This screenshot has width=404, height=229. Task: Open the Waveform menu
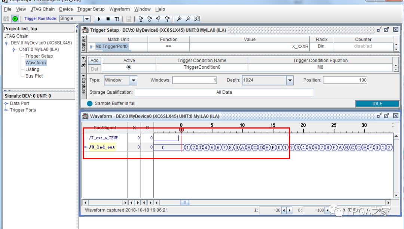[x=120, y=9]
